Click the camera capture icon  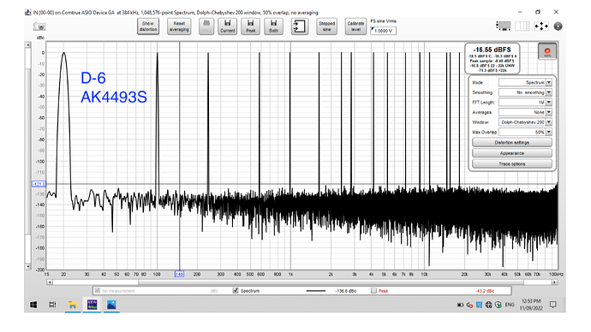tap(39, 27)
